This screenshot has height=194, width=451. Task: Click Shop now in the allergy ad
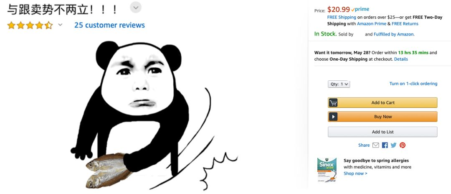pyautogui.click(x=355, y=174)
